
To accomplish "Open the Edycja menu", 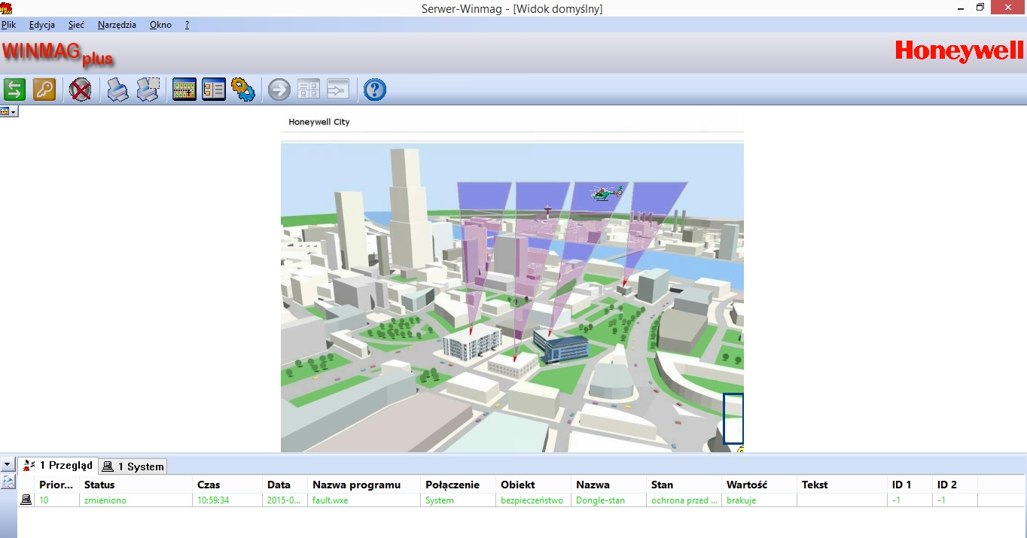I will point(42,25).
